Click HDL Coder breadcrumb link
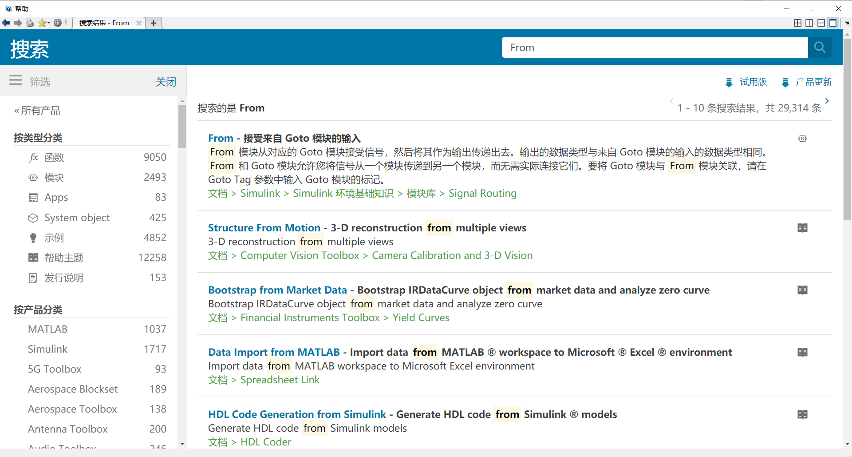Image resolution: width=852 pixels, height=457 pixels. coord(266,442)
